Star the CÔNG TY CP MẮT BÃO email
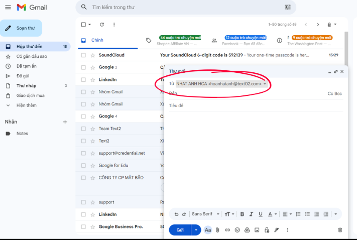This screenshot has width=357, height=240. (93, 178)
